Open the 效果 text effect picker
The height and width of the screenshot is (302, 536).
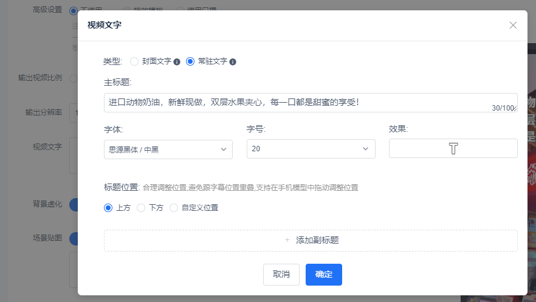[453, 148]
